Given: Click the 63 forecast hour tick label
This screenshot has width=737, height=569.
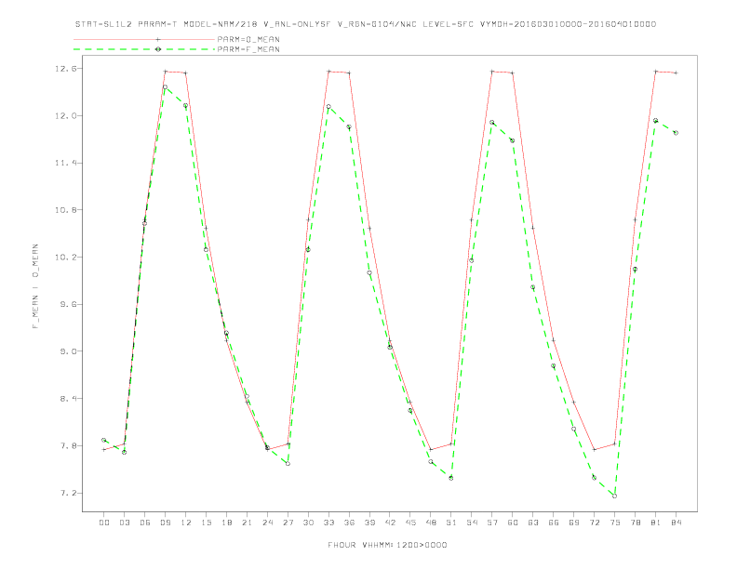Looking at the screenshot, I should [533, 523].
